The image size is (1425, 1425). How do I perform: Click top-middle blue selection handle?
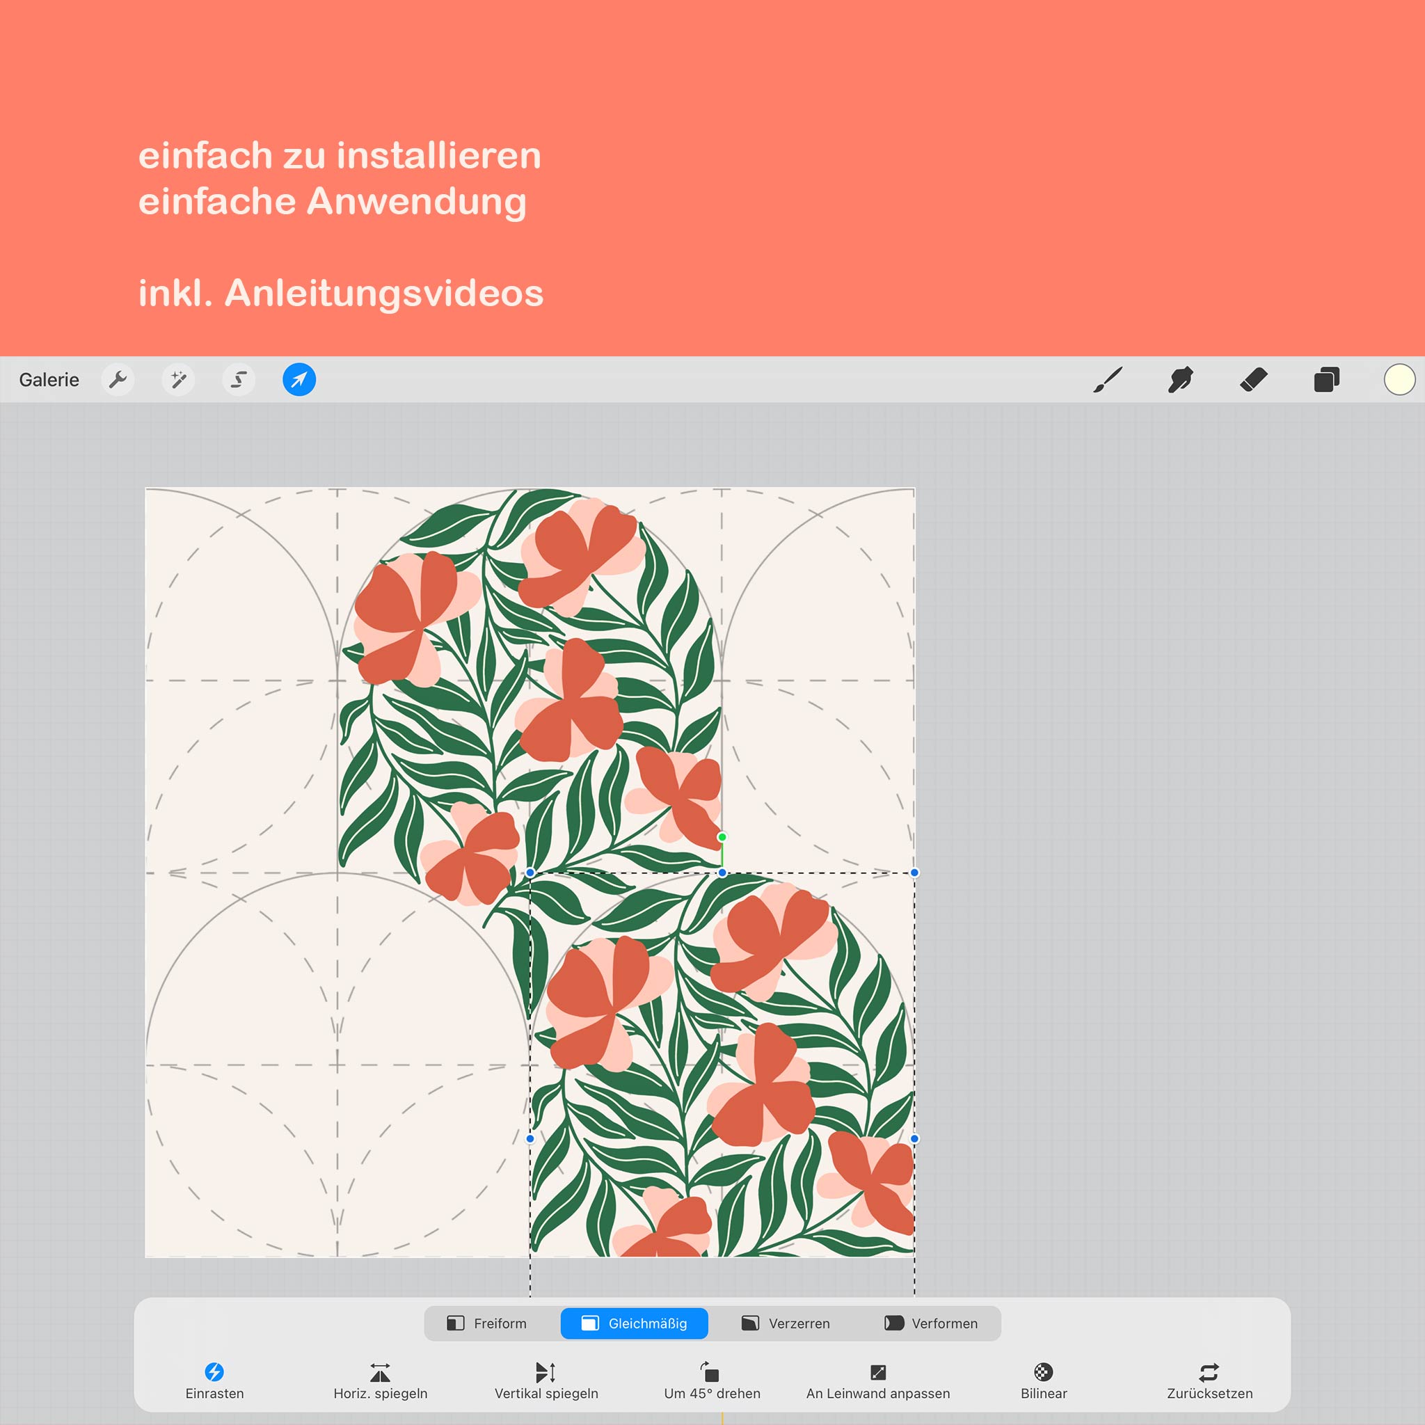(722, 873)
